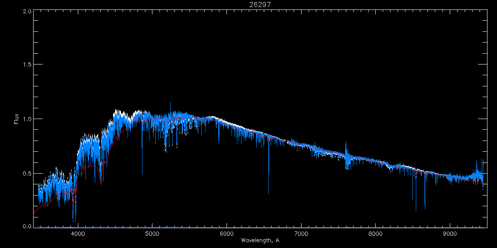Select the 6000 x-axis tick label
The image size is (497, 248).
pos(227,234)
